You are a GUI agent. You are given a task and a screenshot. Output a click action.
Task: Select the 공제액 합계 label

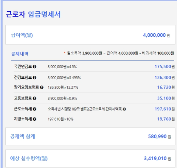(23, 137)
